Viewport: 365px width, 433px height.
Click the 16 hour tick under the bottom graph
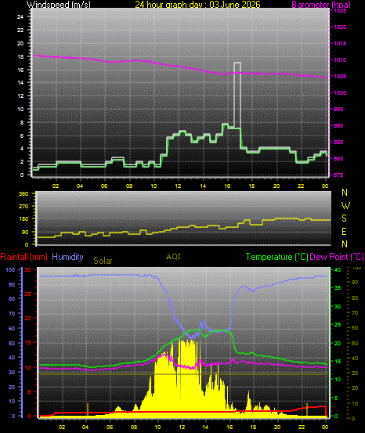pos(229,428)
